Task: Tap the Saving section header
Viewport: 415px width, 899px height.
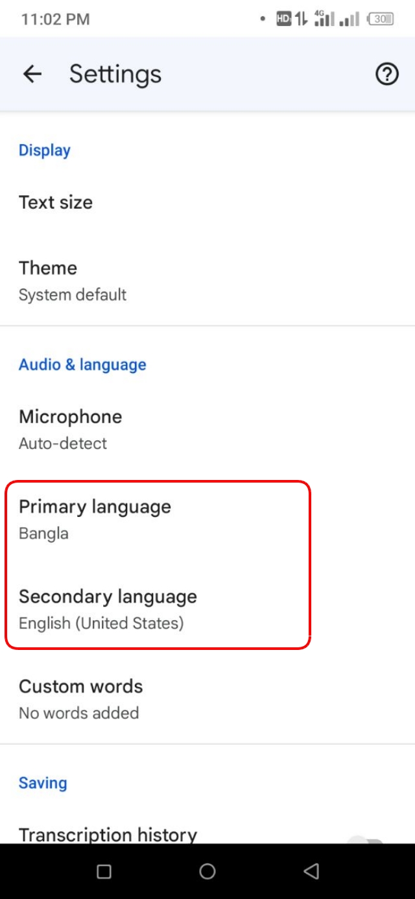Action: click(43, 783)
